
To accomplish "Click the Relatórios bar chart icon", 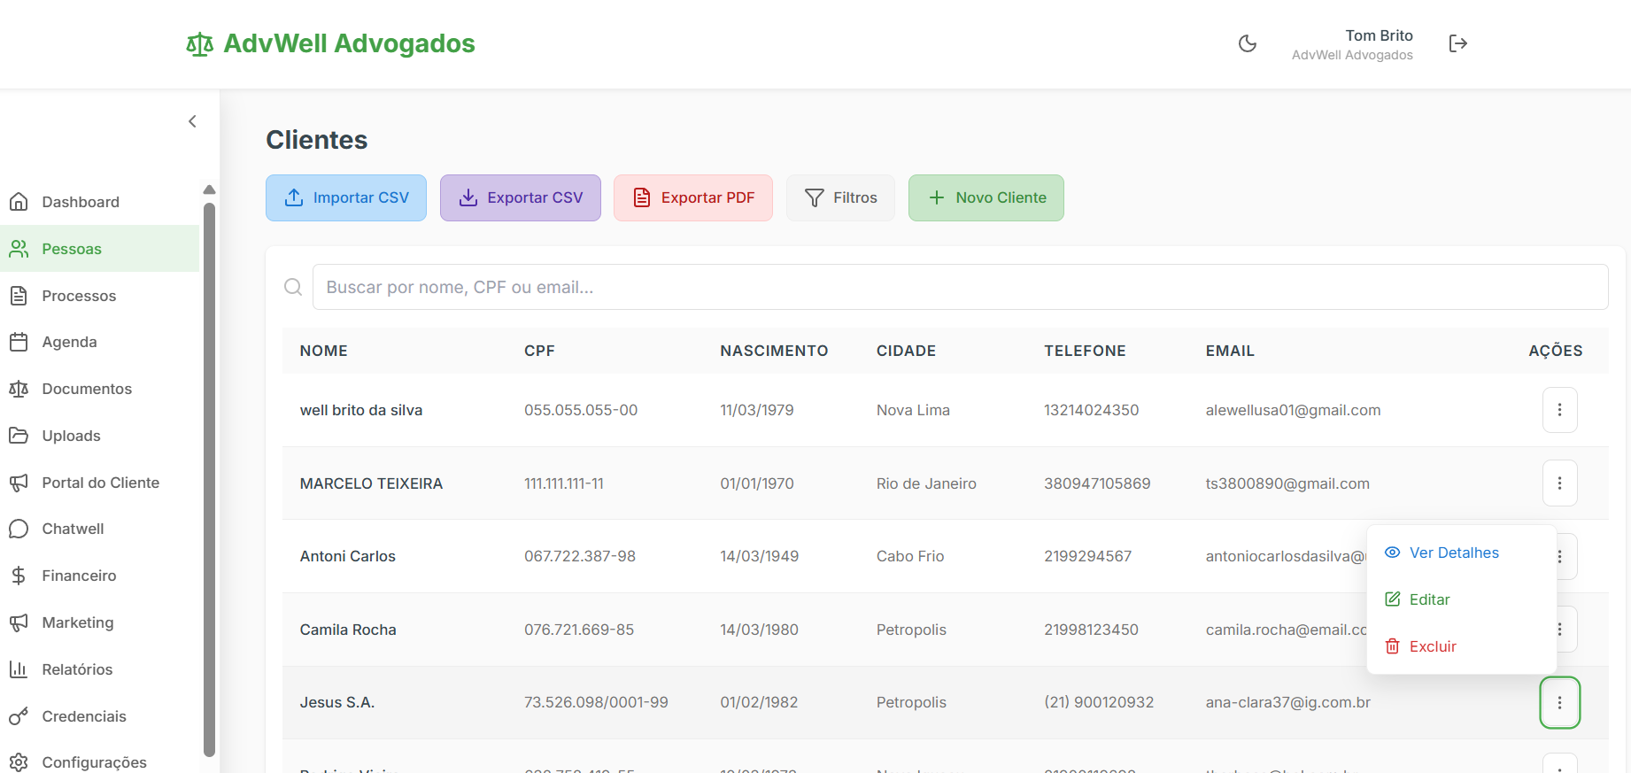I will coord(19,669).
